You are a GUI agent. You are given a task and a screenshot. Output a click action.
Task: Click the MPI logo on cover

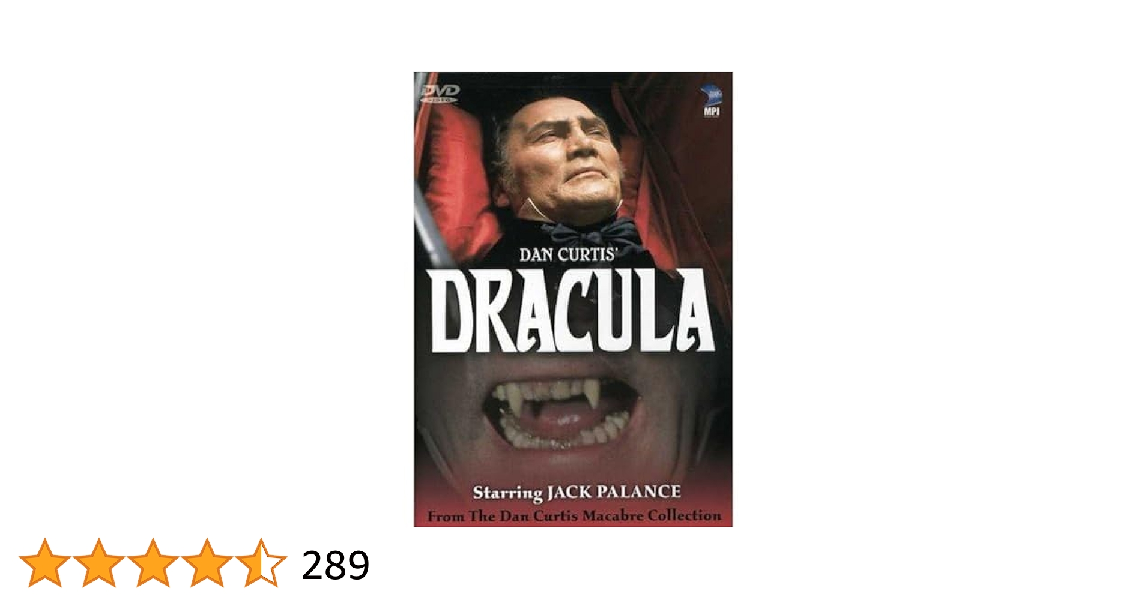(711, 101)
